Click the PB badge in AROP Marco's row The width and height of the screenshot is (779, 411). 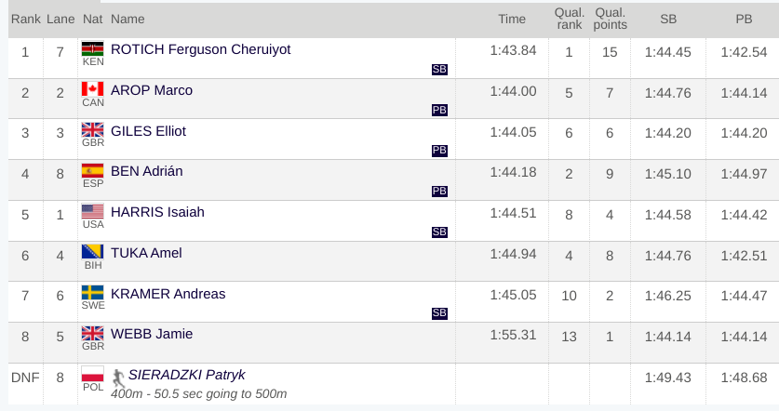pyautogui.click(x=439, y=111)
